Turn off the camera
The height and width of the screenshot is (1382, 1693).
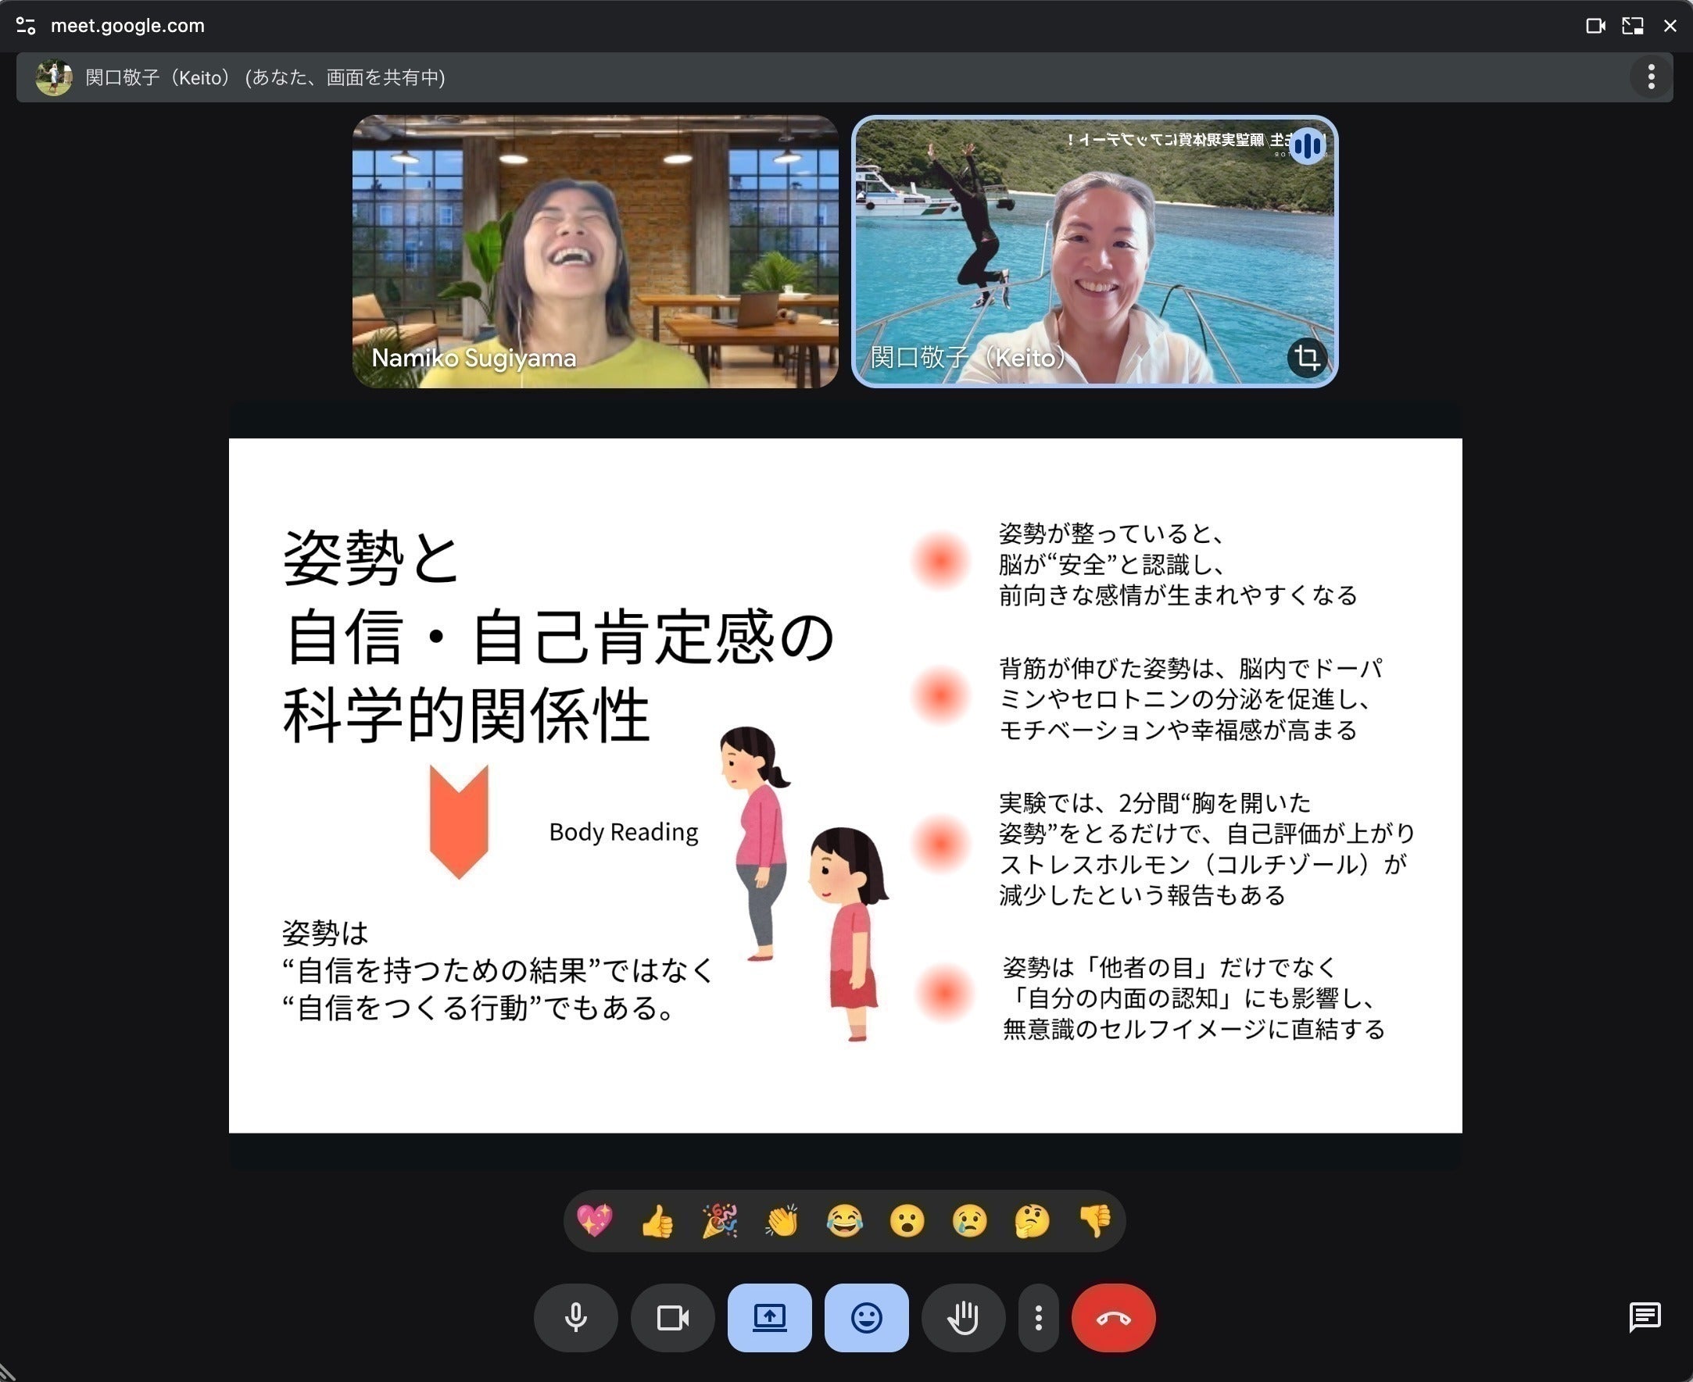coord(672,1317)
